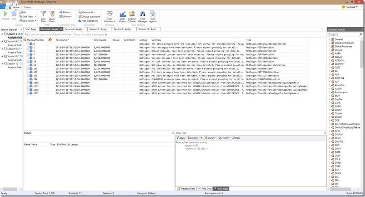Viewport: 365px width, 197px height.
Task: Collapse Session 2 in Session Explorer
Action: coord(2,34)
